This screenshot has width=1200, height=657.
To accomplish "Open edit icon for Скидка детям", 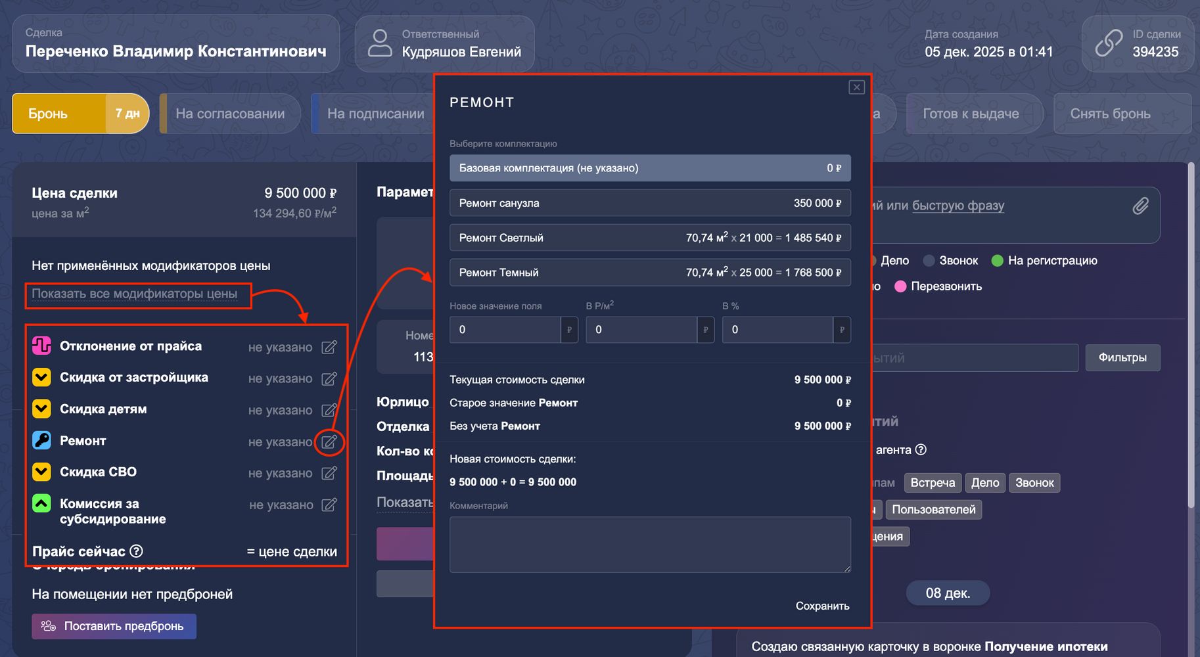I will (329, 411).
